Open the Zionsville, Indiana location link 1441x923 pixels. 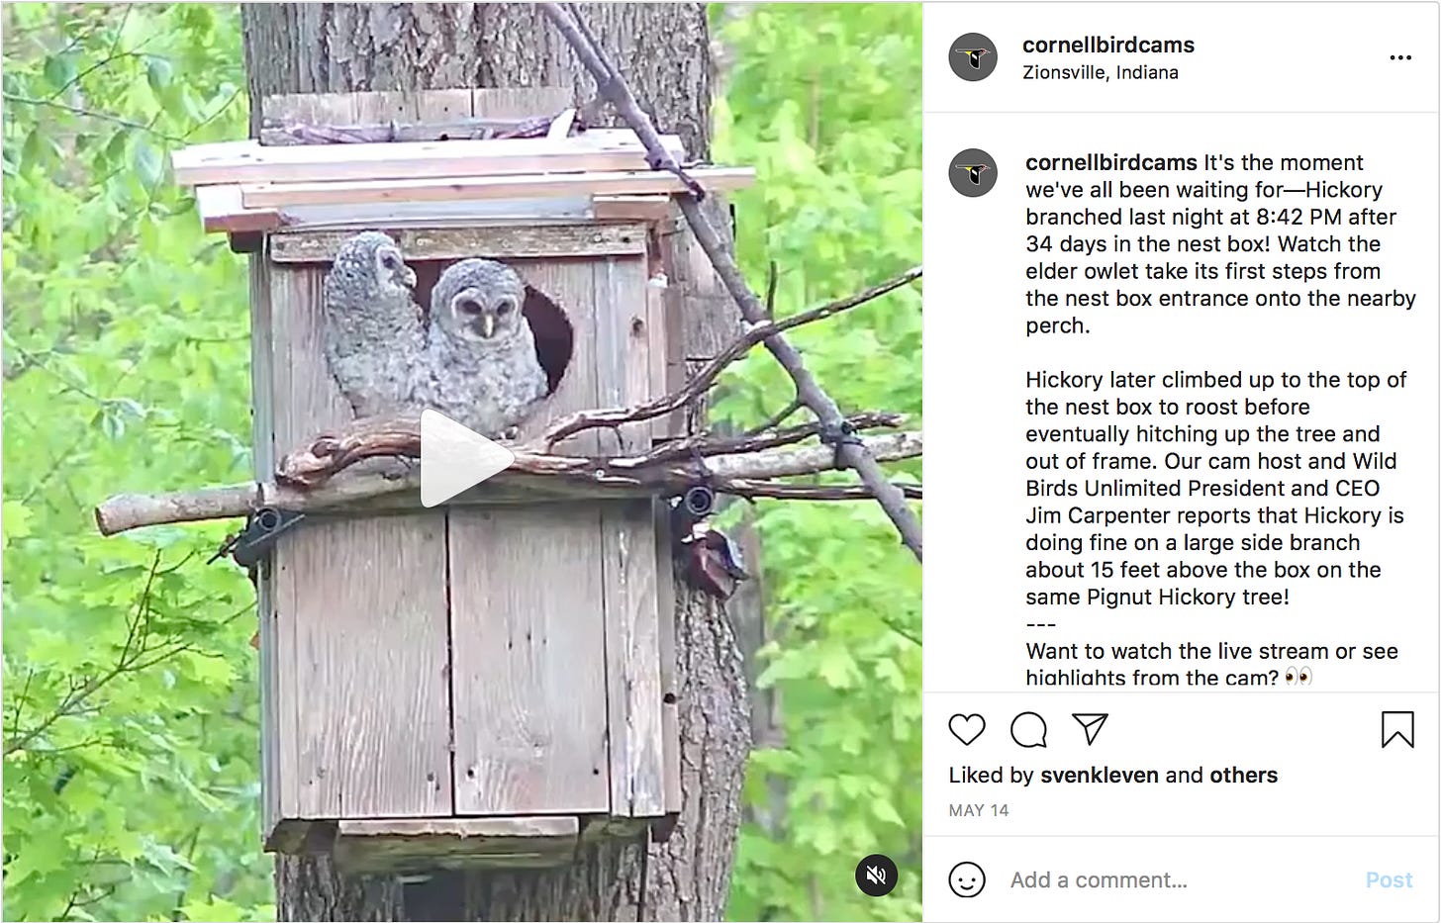click(x=1101, y=72)
